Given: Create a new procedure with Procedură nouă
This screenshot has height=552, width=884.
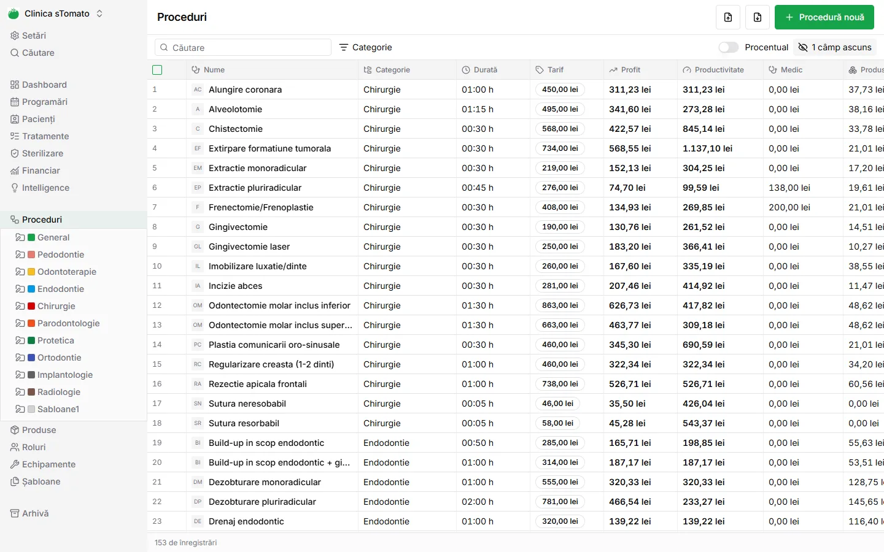Looking at the screenshot, I should pos(824,17).
